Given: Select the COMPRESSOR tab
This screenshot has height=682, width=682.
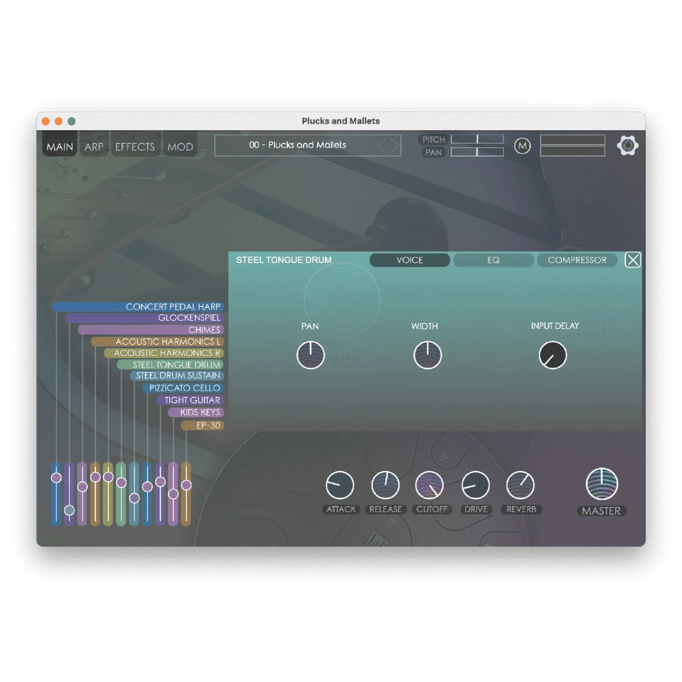Looking at the screenshot, I should pyautogui.click(x=577, y=260).
